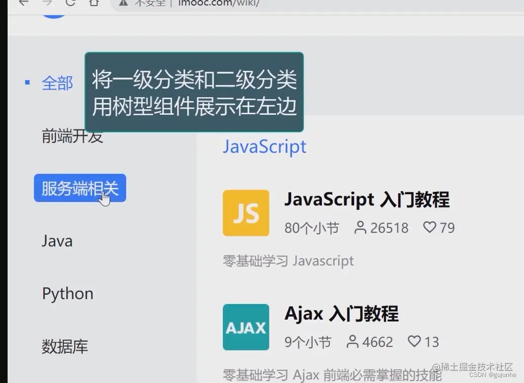The height and width of the screenshot is (383, 524).
Task: Go to the browser home page icon
Action: 94,3
